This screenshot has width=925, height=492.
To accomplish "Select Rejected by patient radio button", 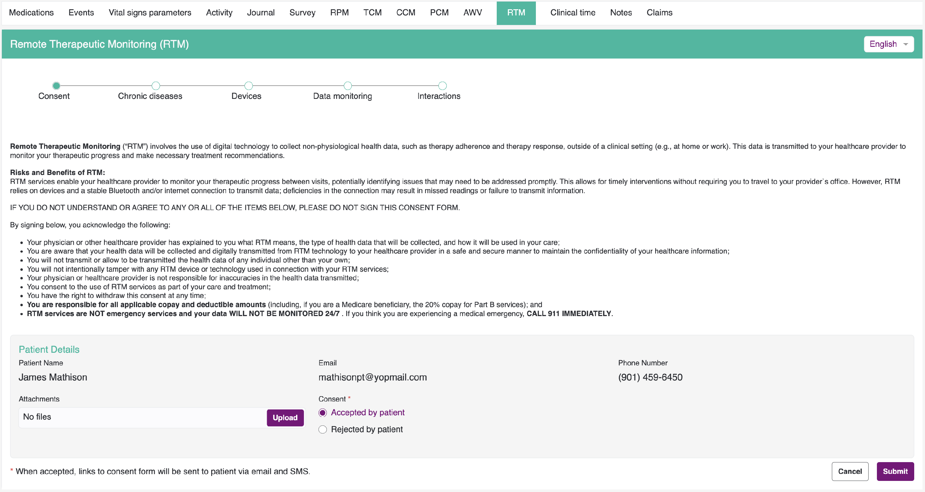I will 323,429.
